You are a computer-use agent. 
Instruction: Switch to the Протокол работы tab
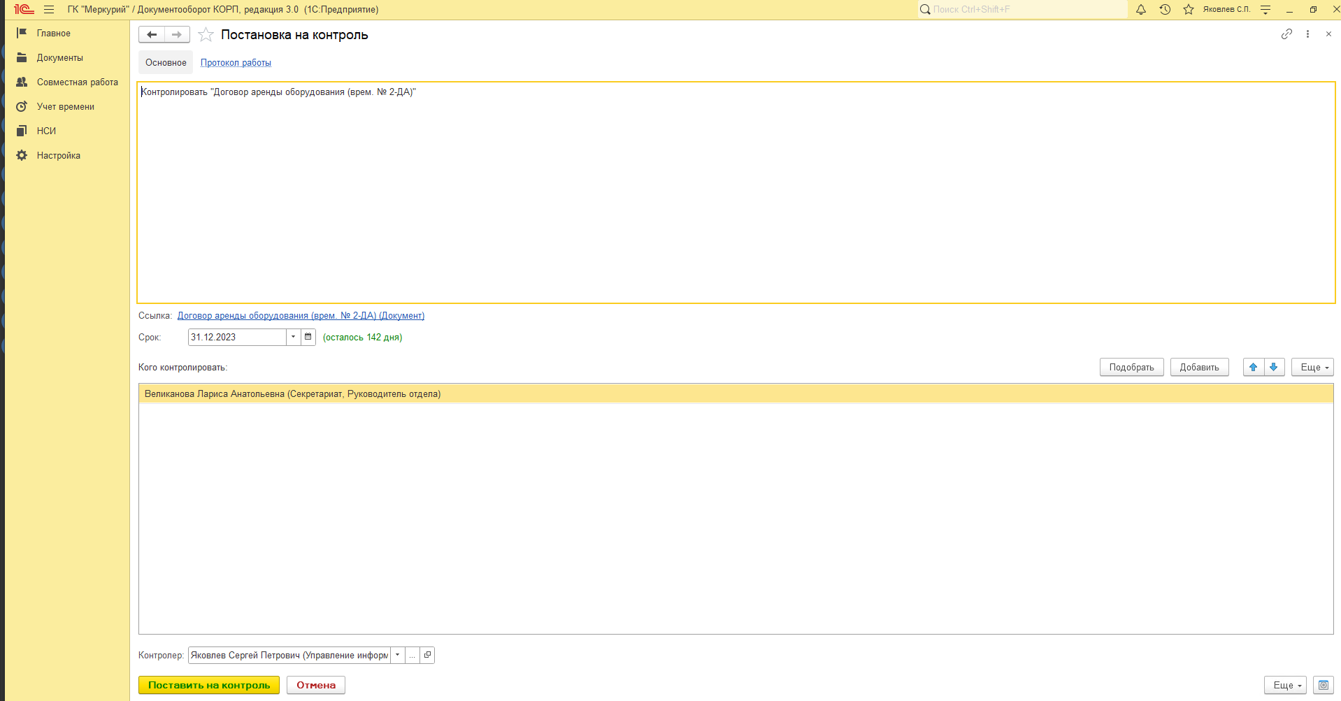236,63
